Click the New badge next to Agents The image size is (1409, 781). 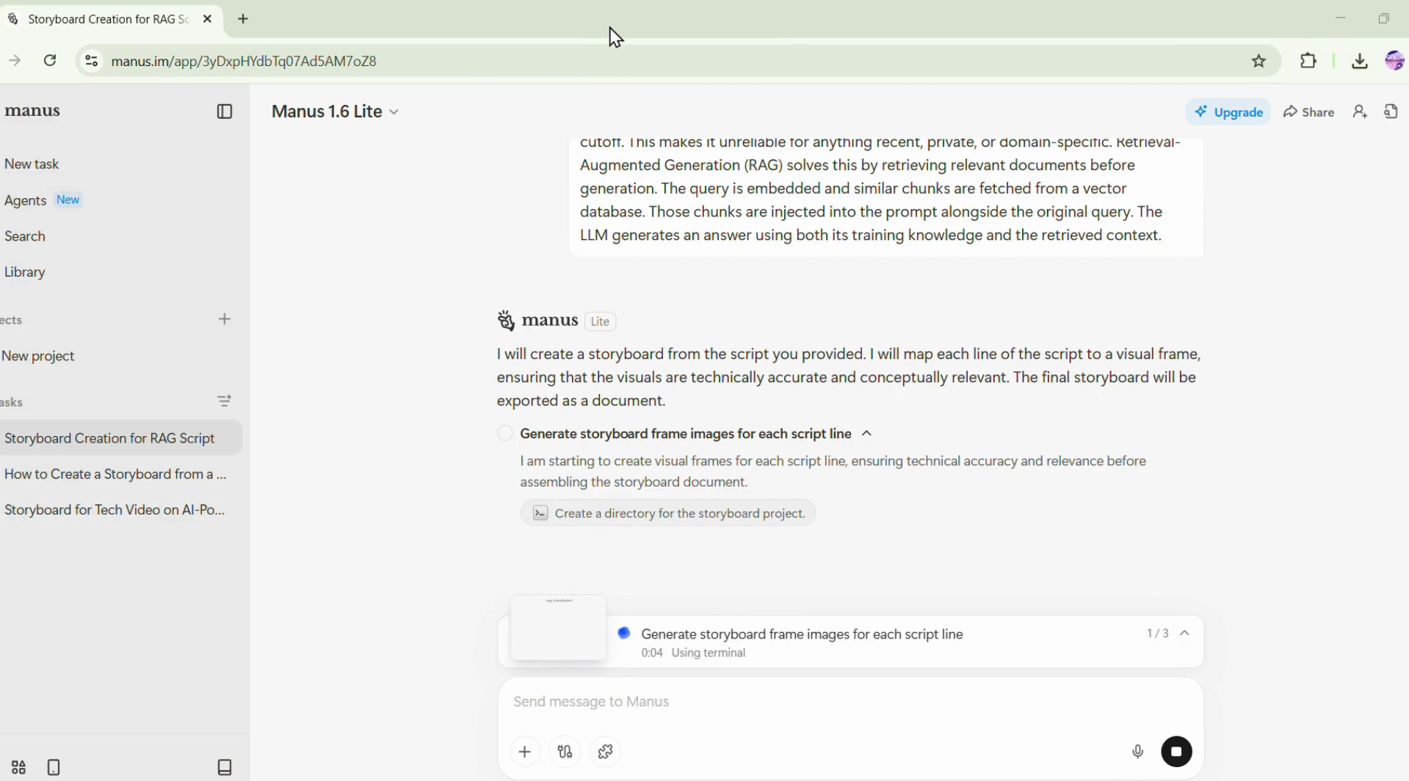pos(68,200)
